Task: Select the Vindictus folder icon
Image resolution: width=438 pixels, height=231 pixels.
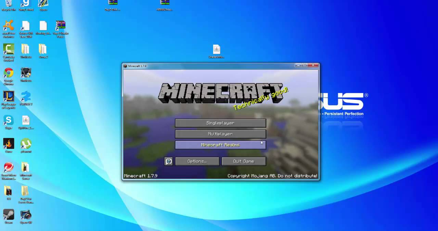Action: 26,51
